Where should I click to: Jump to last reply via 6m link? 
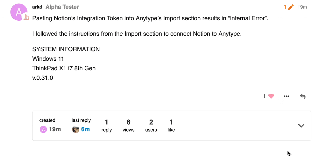point(85,129)
